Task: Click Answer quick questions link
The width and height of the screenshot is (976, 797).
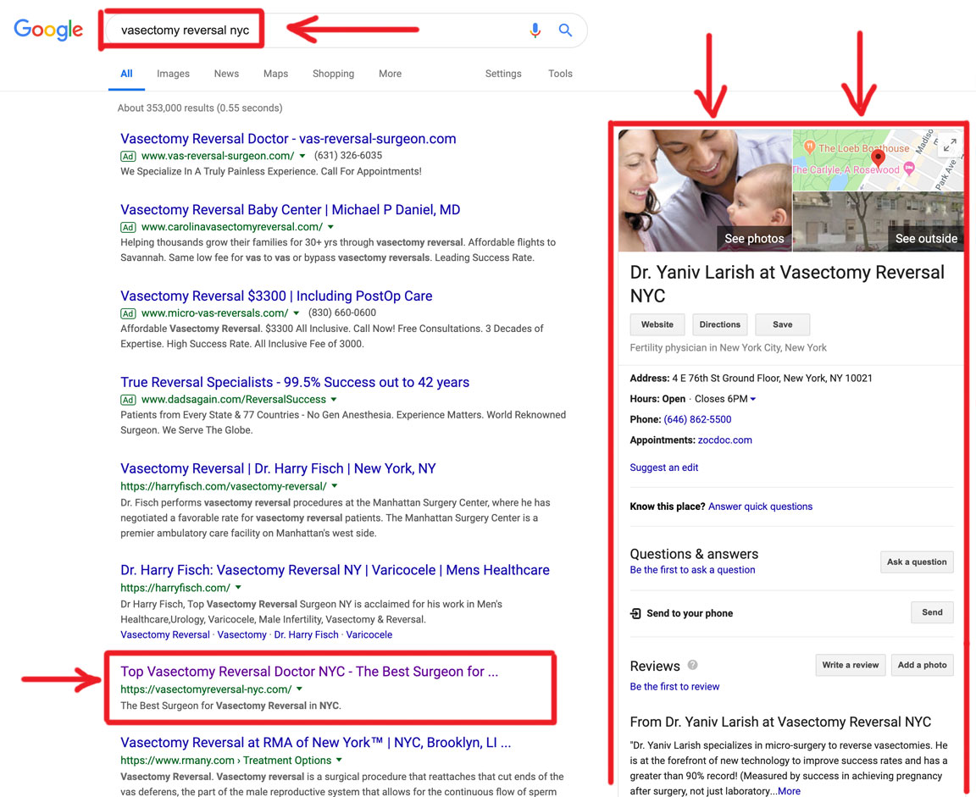Action: click(x=760, y=506)
